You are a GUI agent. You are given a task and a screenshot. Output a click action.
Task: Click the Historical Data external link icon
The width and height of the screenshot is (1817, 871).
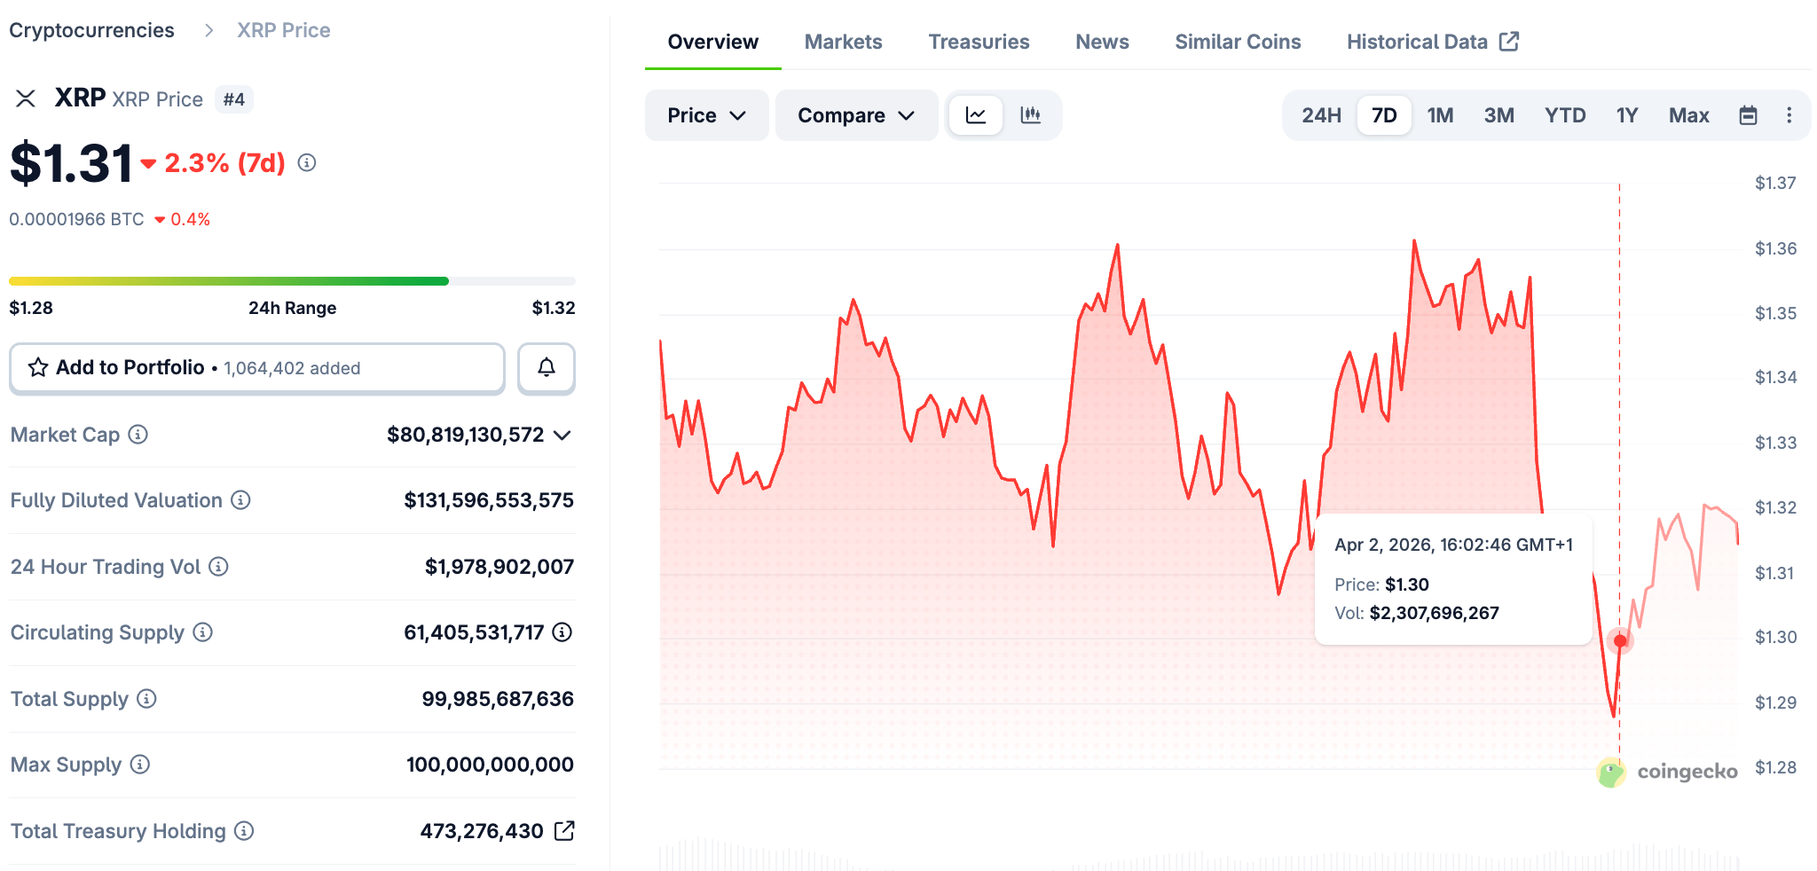click(1509, 42)
